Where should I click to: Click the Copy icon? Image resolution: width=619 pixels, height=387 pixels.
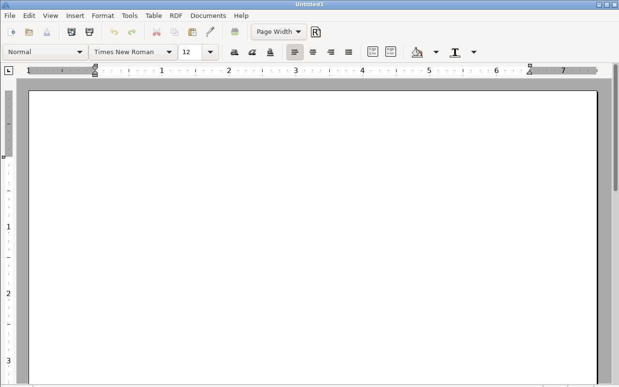175,32
